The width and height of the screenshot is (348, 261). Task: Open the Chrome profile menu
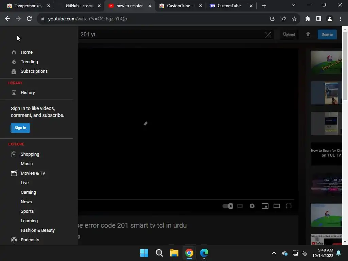(330, 19)
